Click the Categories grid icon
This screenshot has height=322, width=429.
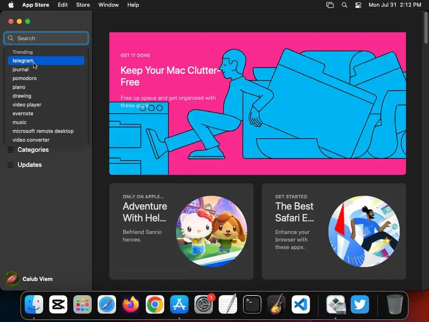[10, 150]
